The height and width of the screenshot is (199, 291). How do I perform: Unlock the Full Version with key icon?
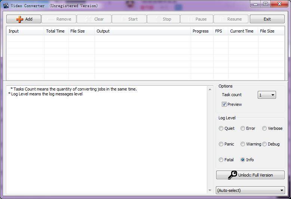tap(250, 175)
